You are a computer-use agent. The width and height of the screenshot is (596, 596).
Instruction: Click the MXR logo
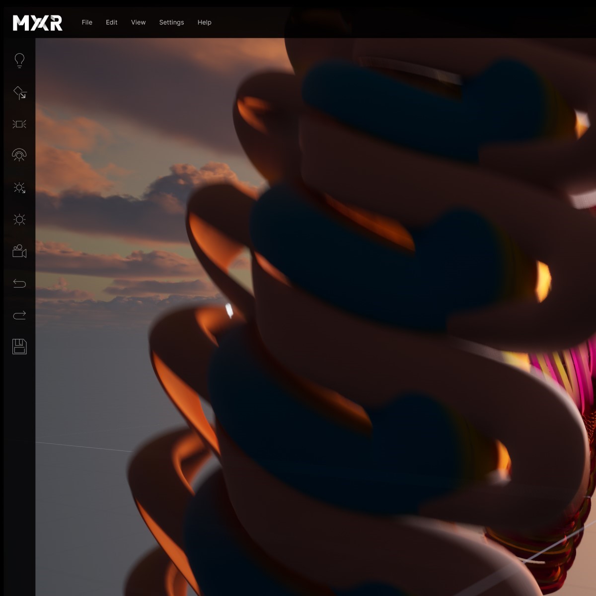pyautogui.click(x=37, y=22)
